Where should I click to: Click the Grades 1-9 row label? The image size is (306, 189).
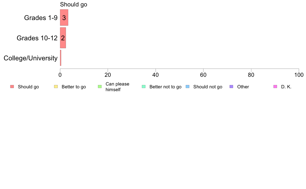click(x=41, y=18)
